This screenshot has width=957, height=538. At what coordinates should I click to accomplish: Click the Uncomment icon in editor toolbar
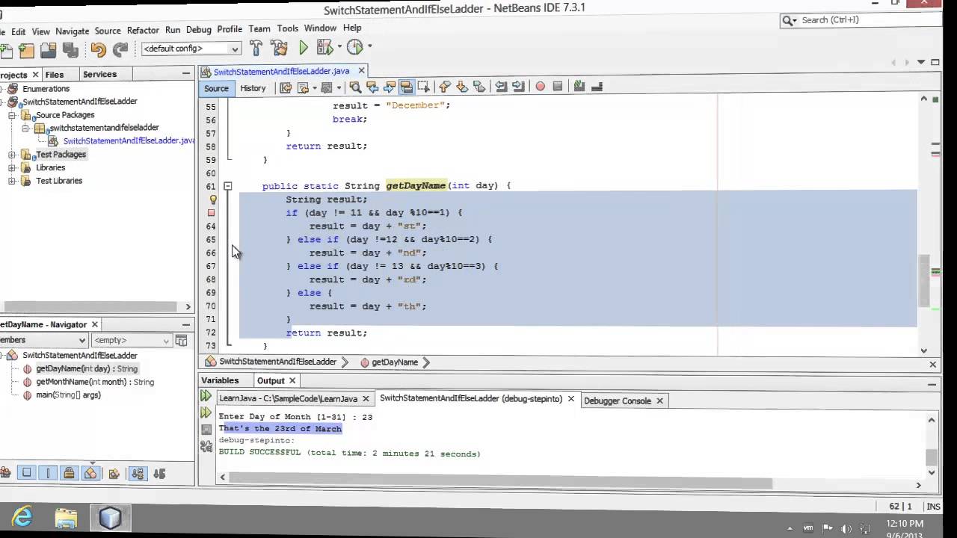pyautogui.click(x=597, y=87)
